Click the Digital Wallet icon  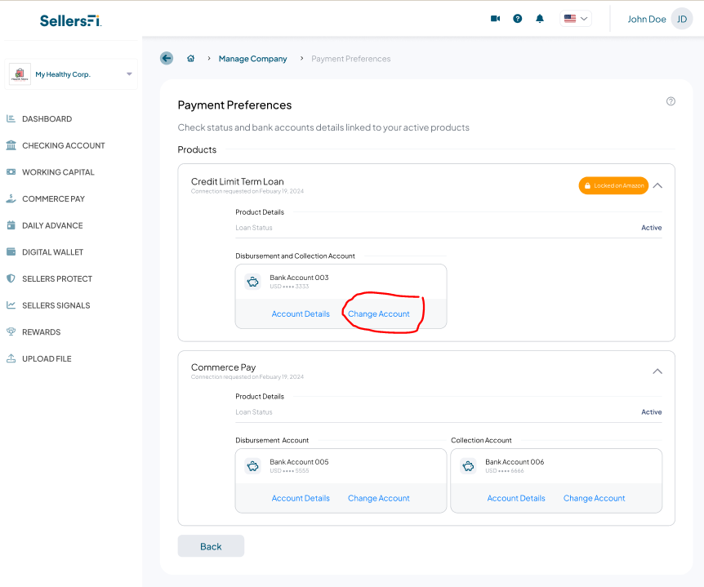point(11,251)
